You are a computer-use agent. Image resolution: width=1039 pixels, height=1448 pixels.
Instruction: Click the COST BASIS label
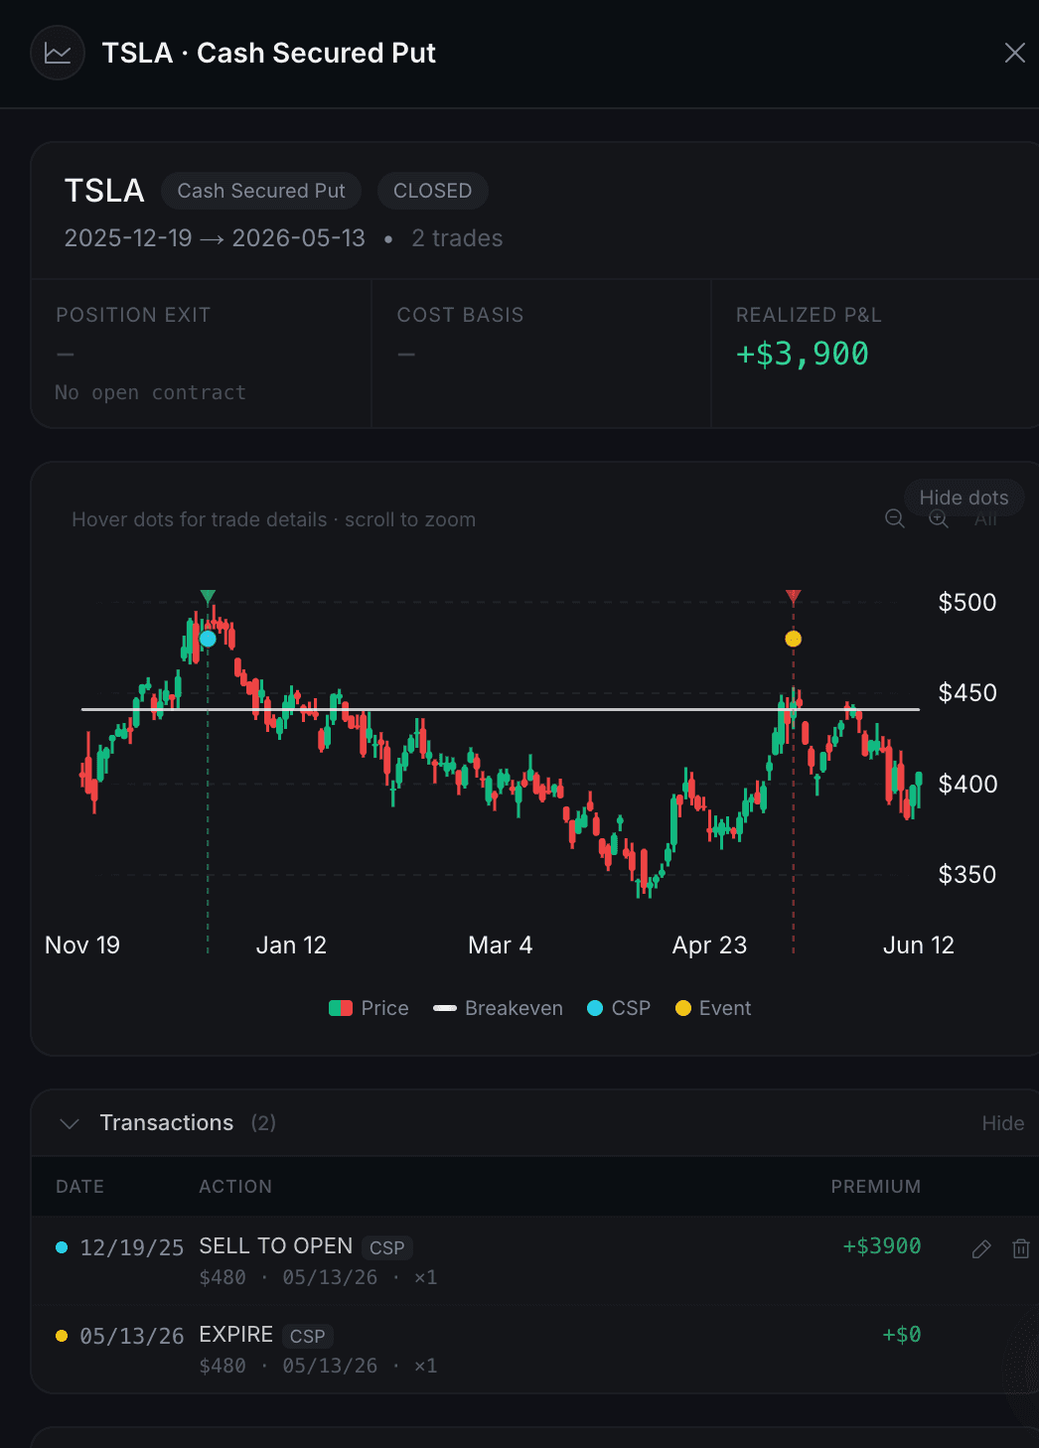pyautogui.click(x=460, y=315)
